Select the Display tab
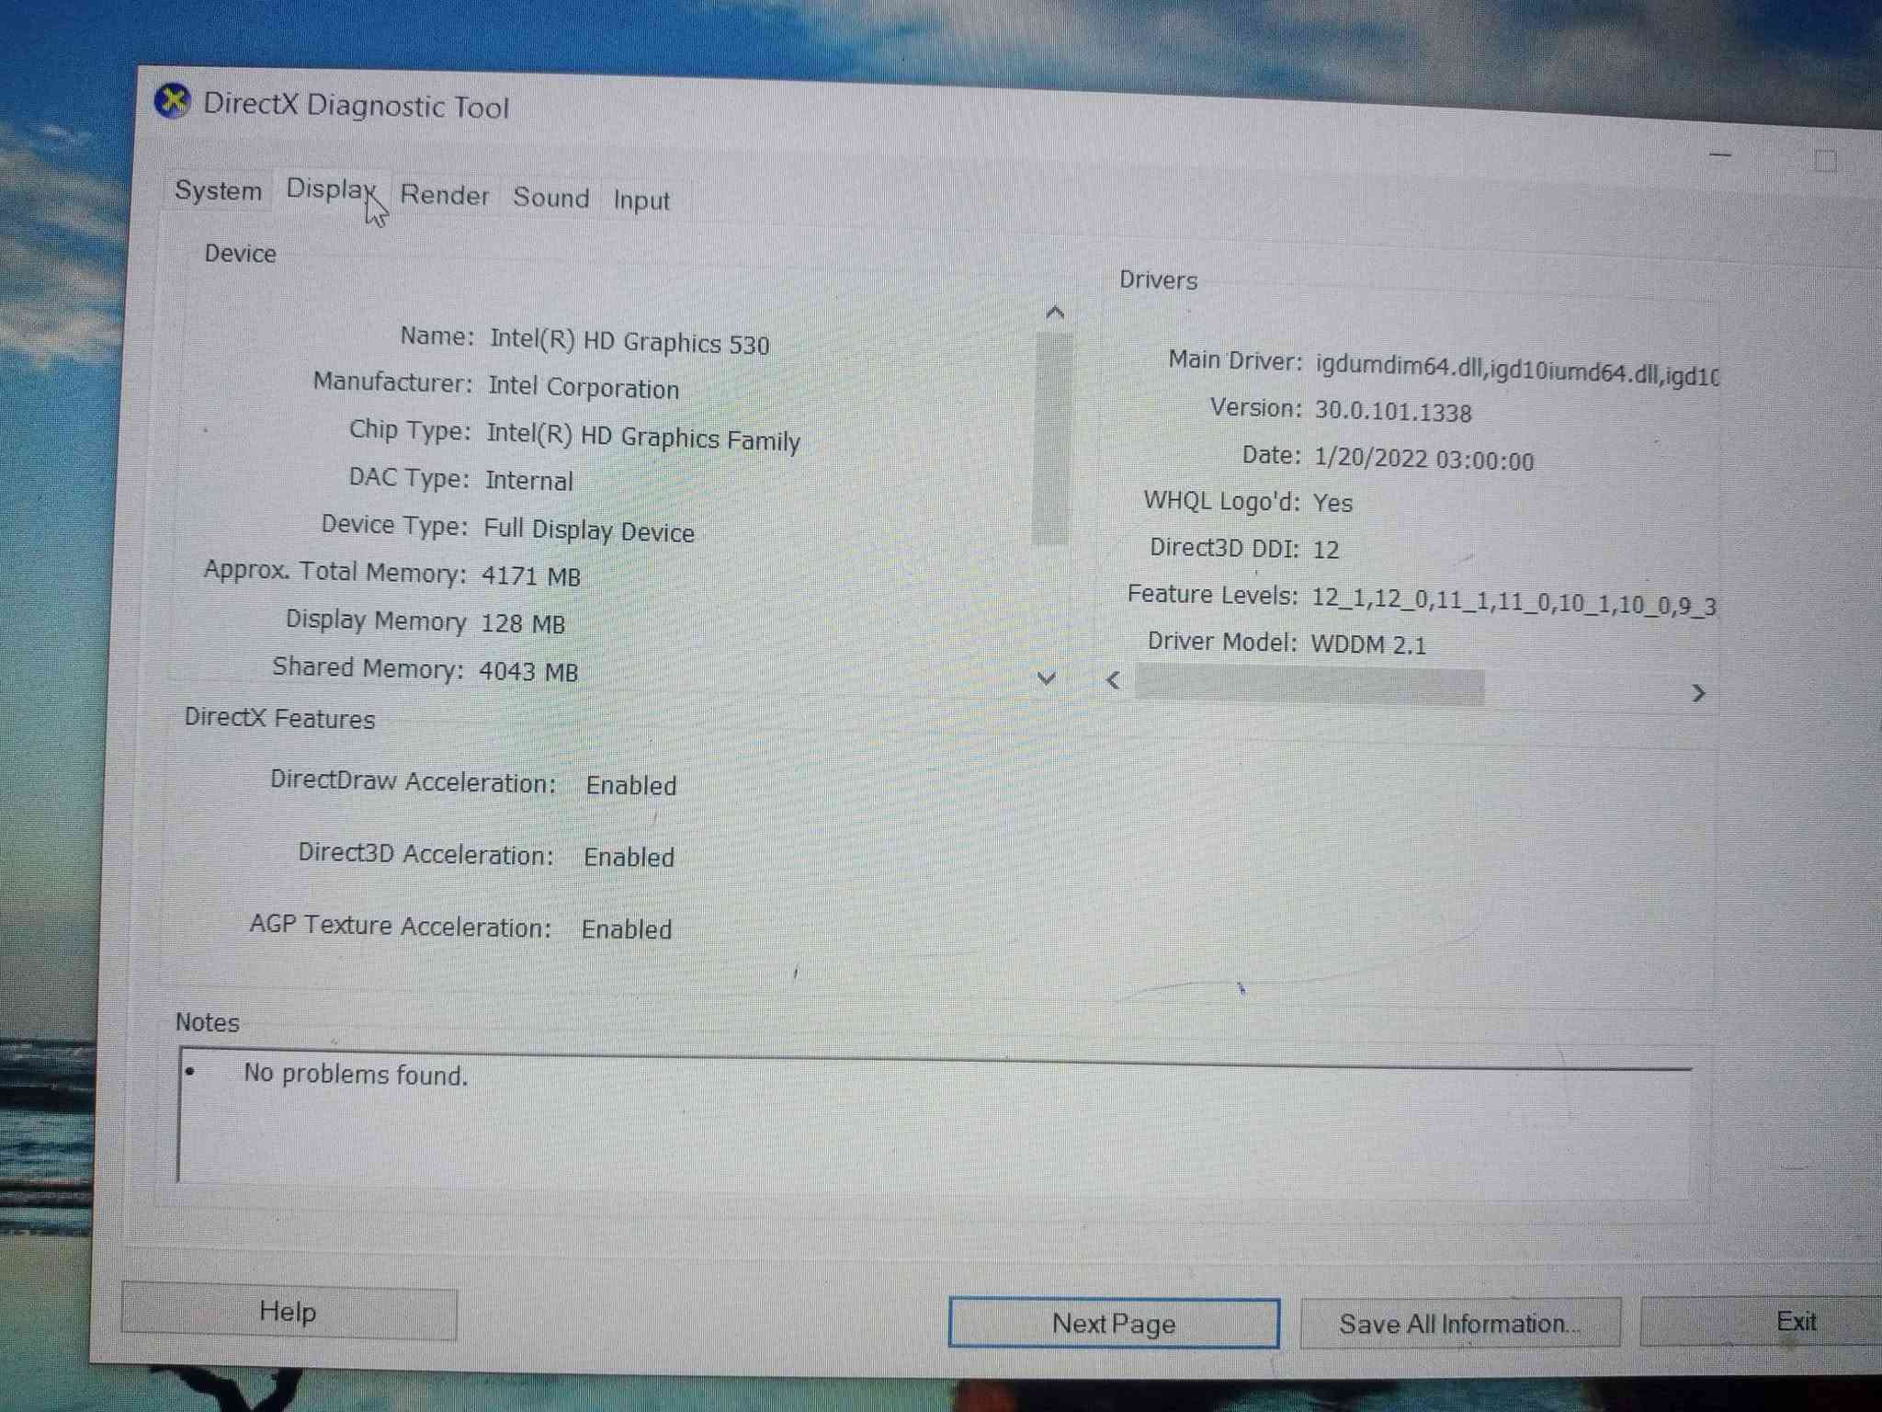 pos(330,189)
